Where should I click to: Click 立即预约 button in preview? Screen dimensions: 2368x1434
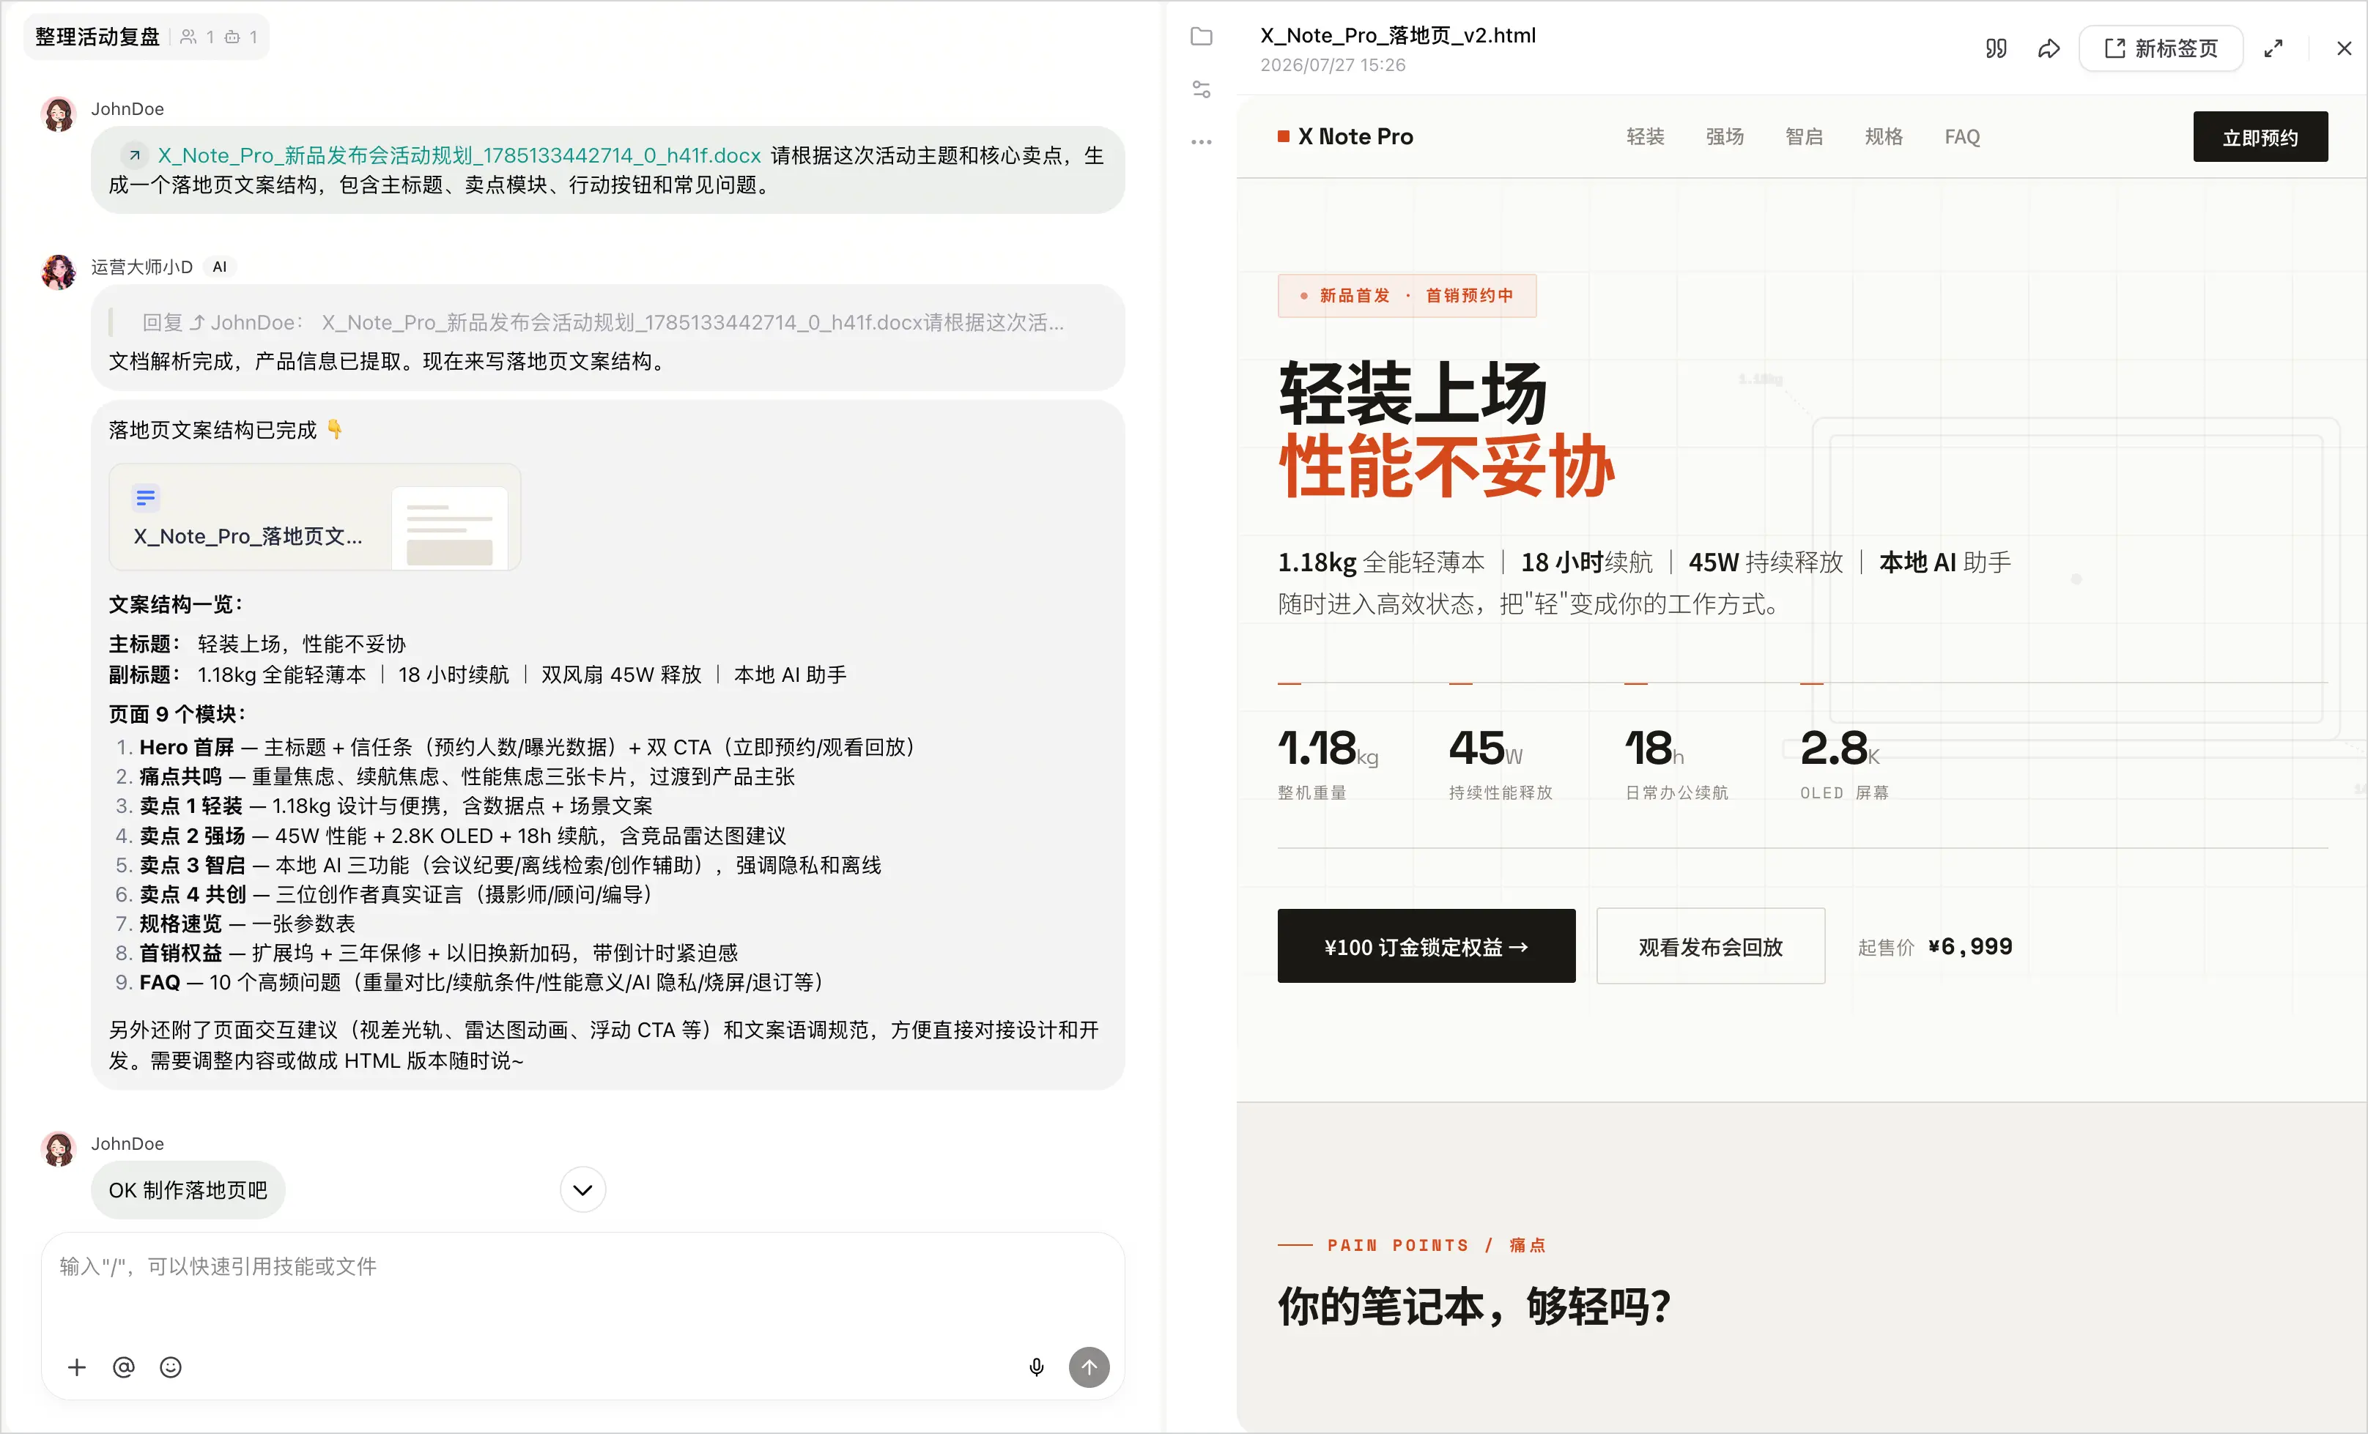coord(2260,138)
